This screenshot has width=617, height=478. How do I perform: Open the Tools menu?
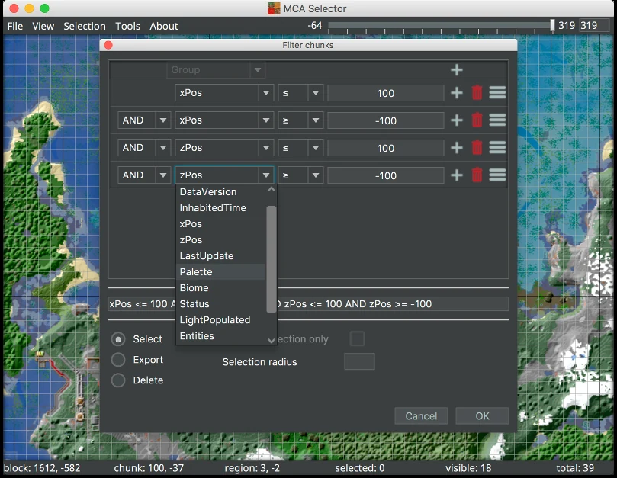(x=127, y=26)
